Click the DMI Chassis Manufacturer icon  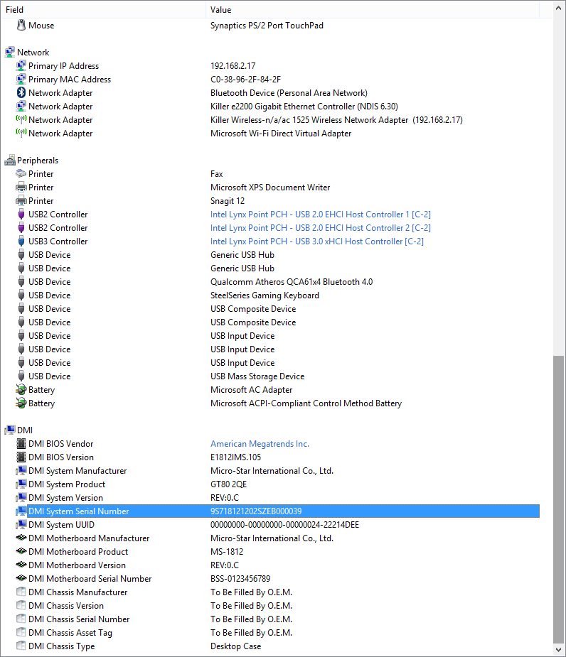(21, 592)
